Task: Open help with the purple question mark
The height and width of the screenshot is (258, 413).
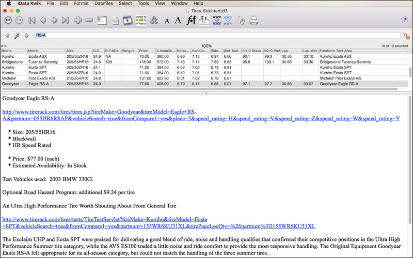Action: pos(405,20)
